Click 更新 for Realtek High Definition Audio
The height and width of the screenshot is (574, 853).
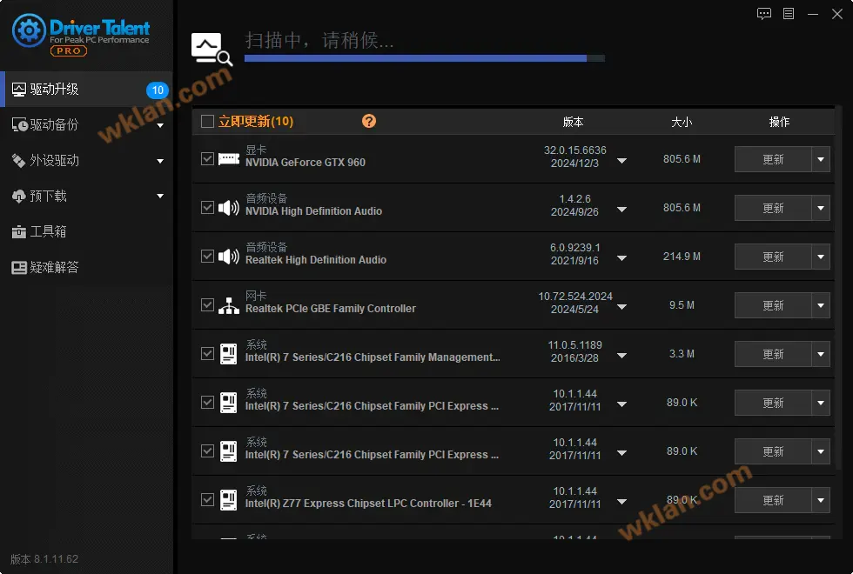773,257
